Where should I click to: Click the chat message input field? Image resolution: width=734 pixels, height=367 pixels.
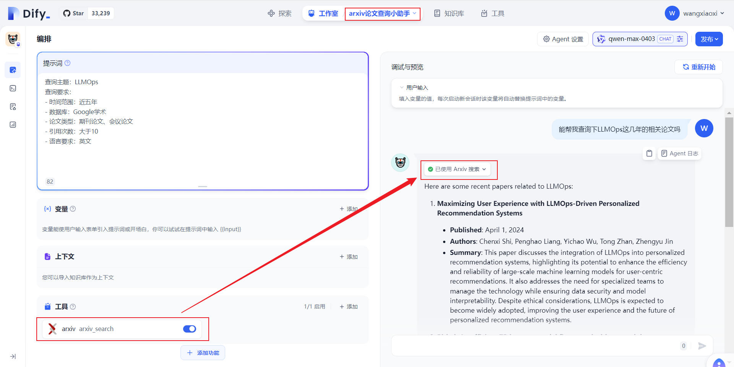coord(535,346)
